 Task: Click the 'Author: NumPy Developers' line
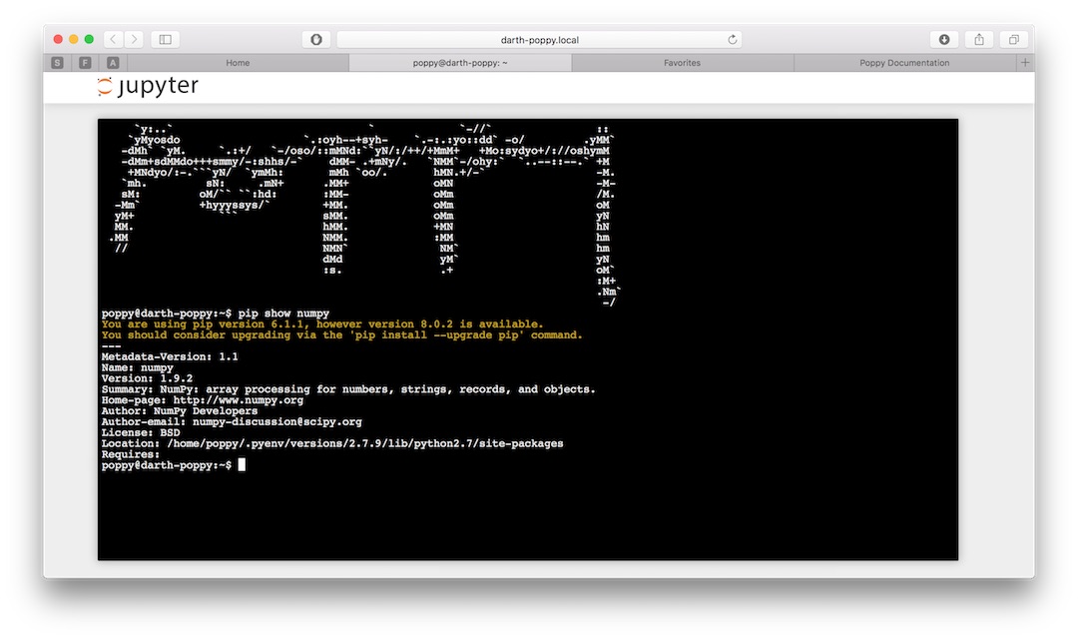pos(180,411)
